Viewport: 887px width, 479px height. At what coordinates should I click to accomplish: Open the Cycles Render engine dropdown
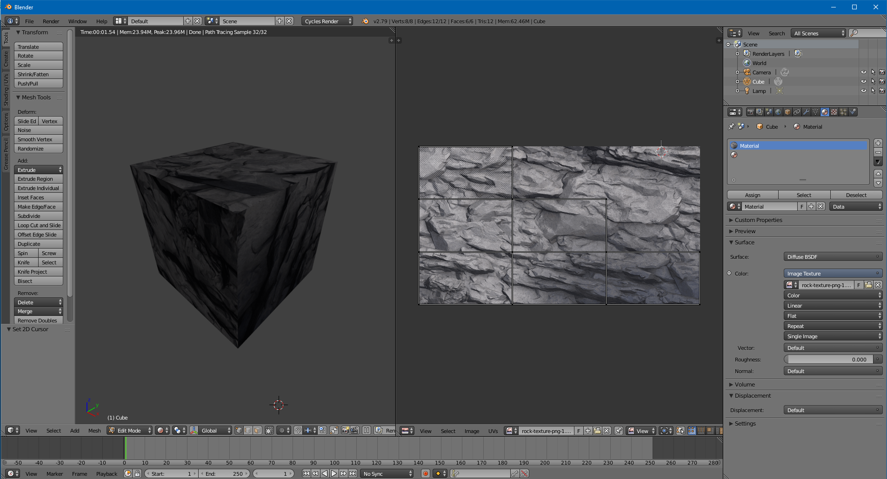pos(327,21)
